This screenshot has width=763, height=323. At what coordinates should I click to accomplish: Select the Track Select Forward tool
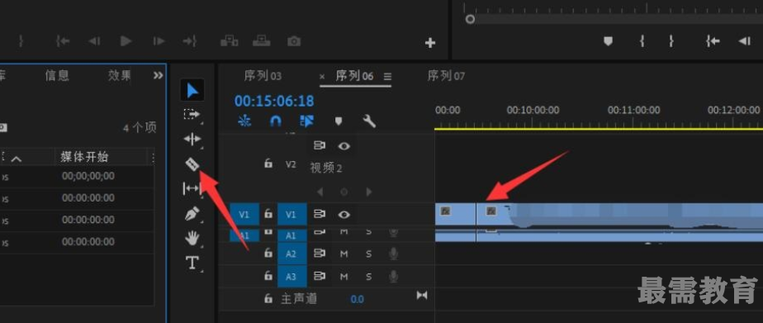click(192, 114)
